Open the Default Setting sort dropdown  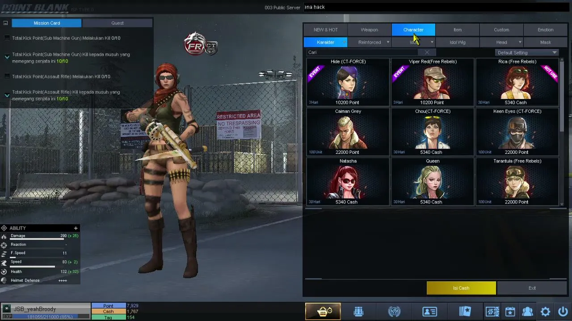click(527, 53)
